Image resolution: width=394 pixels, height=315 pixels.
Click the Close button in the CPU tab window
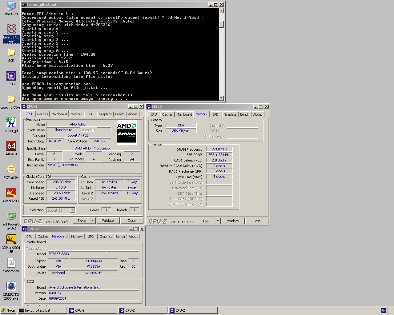click(131, 221)
